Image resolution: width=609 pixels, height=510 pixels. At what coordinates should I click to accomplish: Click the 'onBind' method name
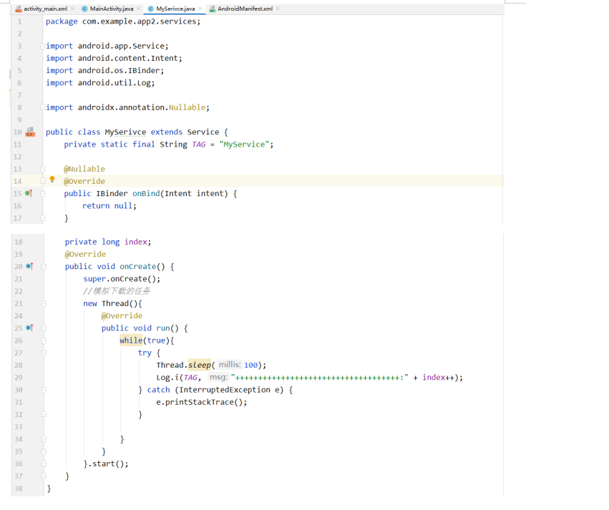[146, 193]
